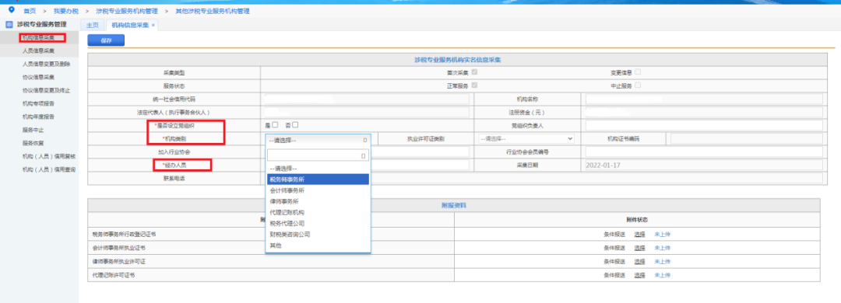The width and height of the screenshot is (841, 303).
Task: Open 机构年度报告 in the sidebar
Action: [38, 117]
